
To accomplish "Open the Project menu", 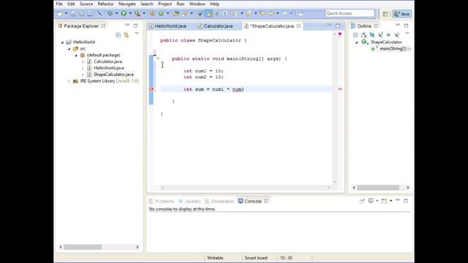I will 165,4.
